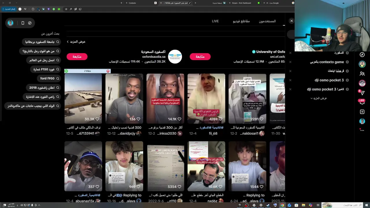The height and width of the screenshot is (208, 370).
Task: Open video thumbnail with 2281 likes
Action: pyautogui.click(x=247, y=99)
